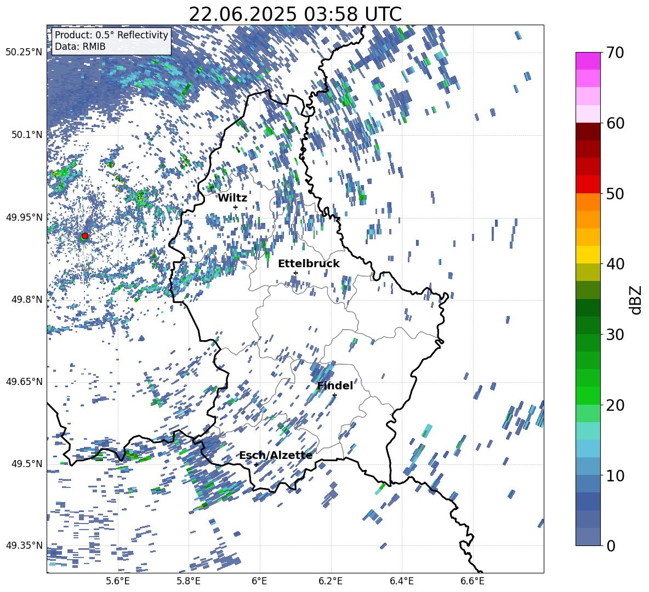Click the dark maroon colorbar segment just below 60

pos(588,131)
